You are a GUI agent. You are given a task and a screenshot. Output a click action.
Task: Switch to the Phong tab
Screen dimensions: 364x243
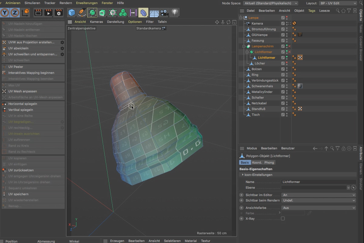pyautogui.click(x=269, y=163)
